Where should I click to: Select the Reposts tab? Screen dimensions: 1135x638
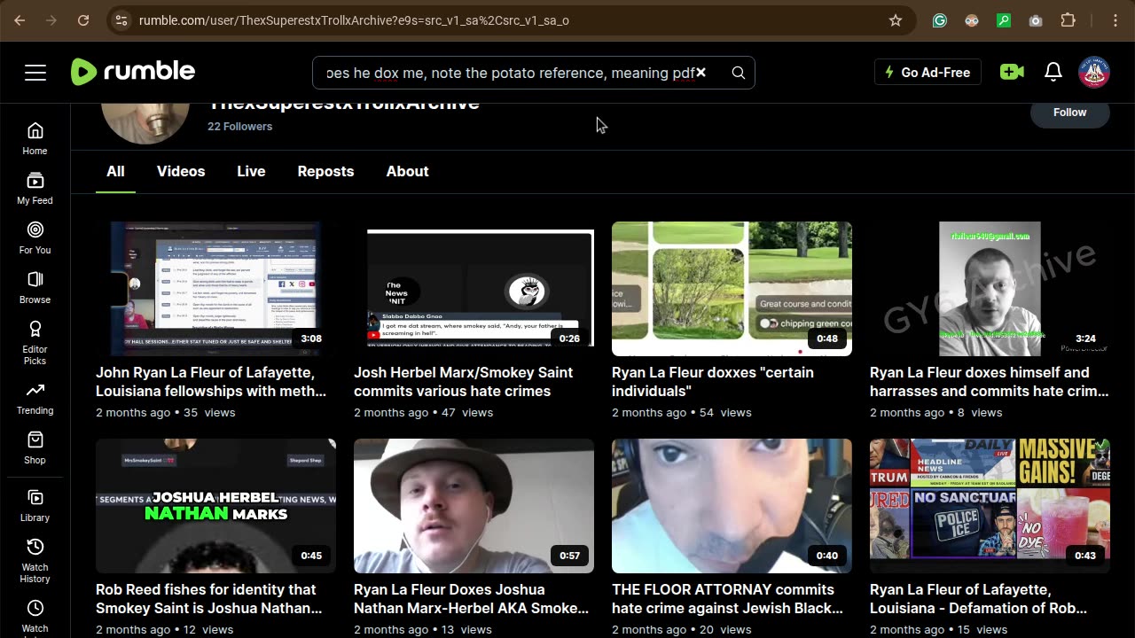click(325, 171)
